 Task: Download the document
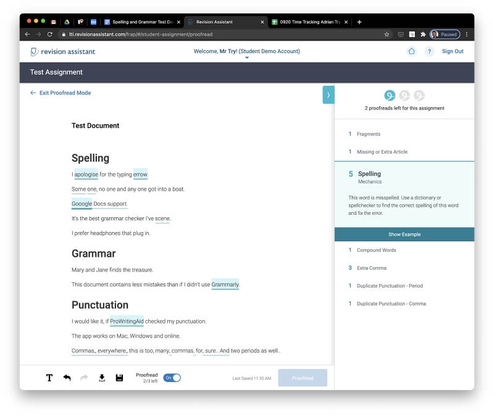pyautogui.click(x=102, y=378)
